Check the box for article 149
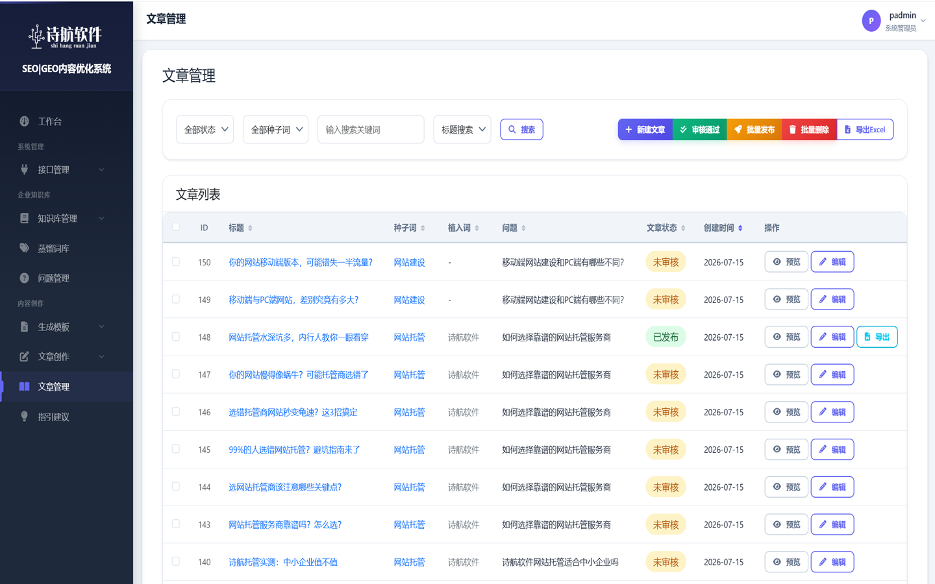 pyautogui.click(x=175, y=299)
